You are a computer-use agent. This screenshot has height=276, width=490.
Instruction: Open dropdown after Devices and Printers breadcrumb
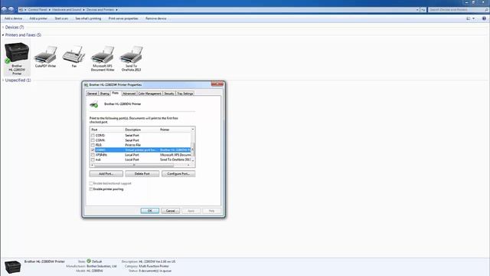click(x=116, y=10)
